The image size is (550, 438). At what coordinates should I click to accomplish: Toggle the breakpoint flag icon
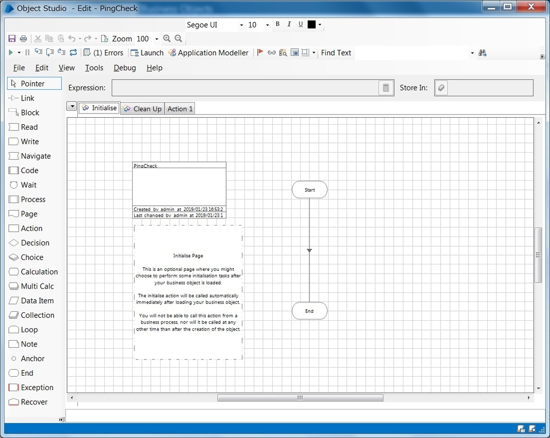(x=260, y=53)
